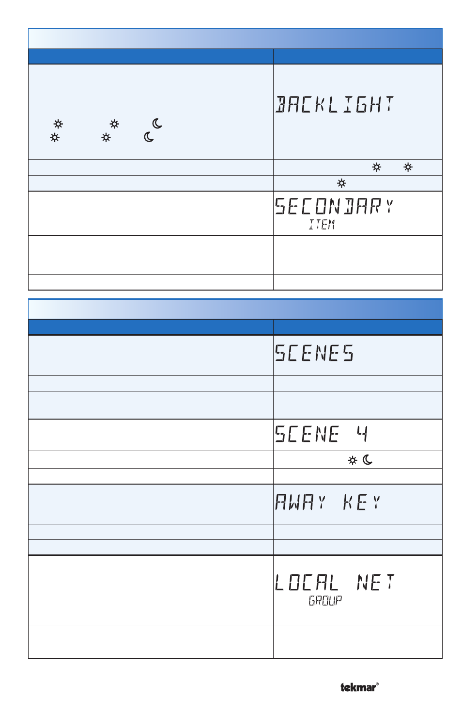Open the tekmar logo link
Screen dimensions: 462x715
pyautogui.click(x=359, y=687)
